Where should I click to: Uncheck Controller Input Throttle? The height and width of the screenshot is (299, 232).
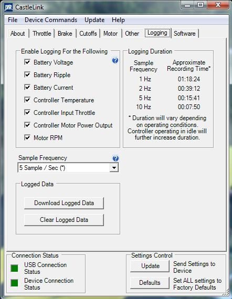(x=27, y=112)
